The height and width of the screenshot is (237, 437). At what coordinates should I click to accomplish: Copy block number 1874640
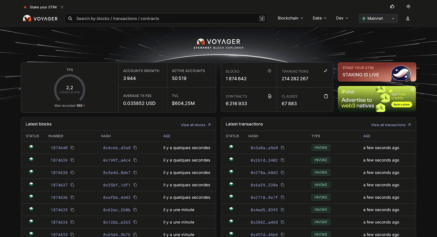[72, 148]
